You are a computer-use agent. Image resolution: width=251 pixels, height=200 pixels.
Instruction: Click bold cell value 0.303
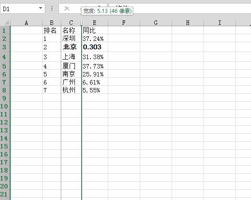(95, 47)
